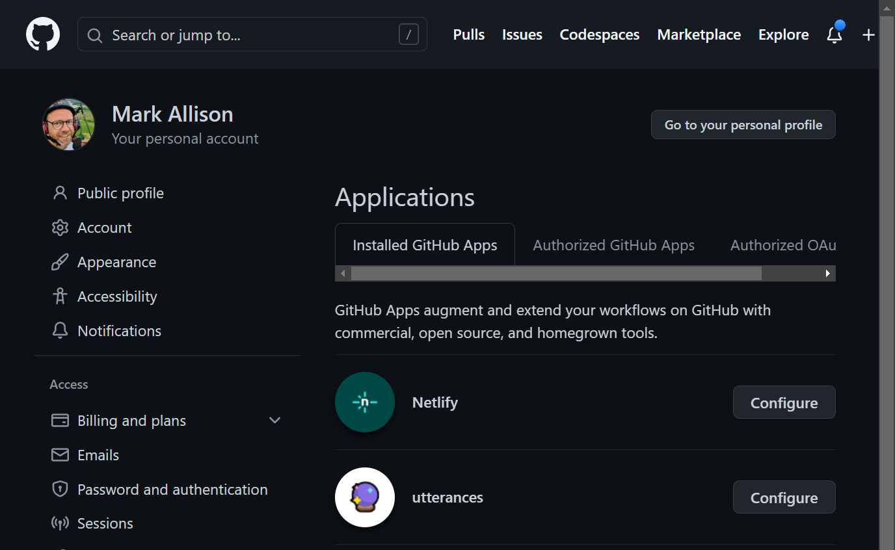
Task: Expand the Billing and plans chevron
Action: click(x=274, y=421)
